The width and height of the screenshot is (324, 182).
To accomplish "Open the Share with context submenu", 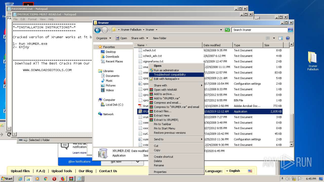I will point(176,85).
